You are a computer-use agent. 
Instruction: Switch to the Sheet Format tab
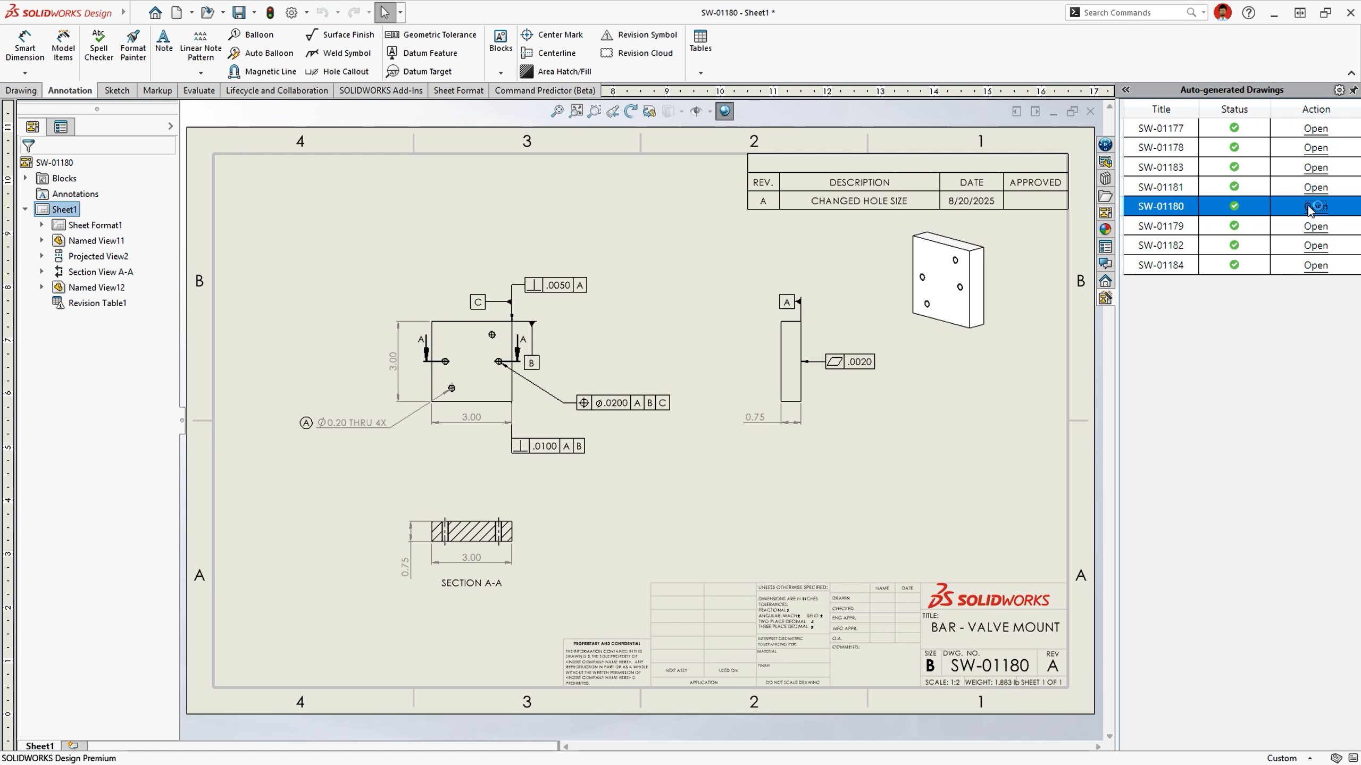click(x=458, y=90)
